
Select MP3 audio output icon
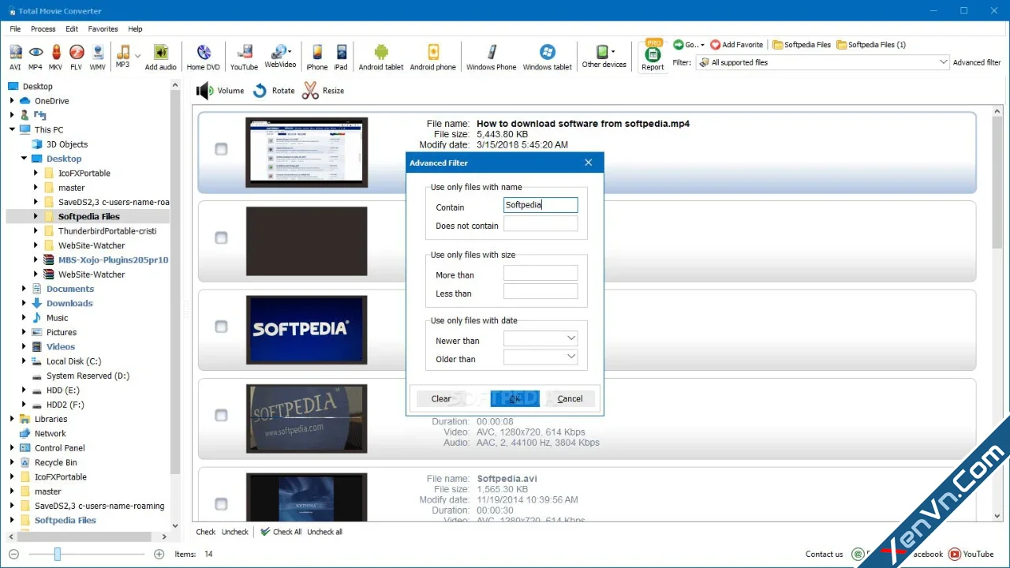click(x=123, y=57)
